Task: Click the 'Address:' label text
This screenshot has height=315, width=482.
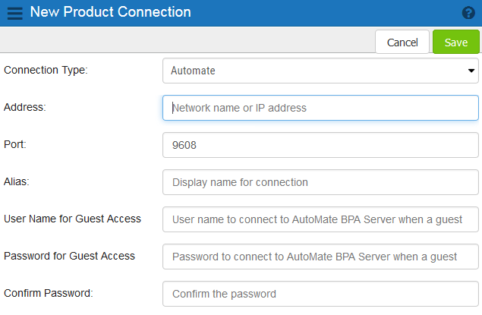Action: (25, 107)
